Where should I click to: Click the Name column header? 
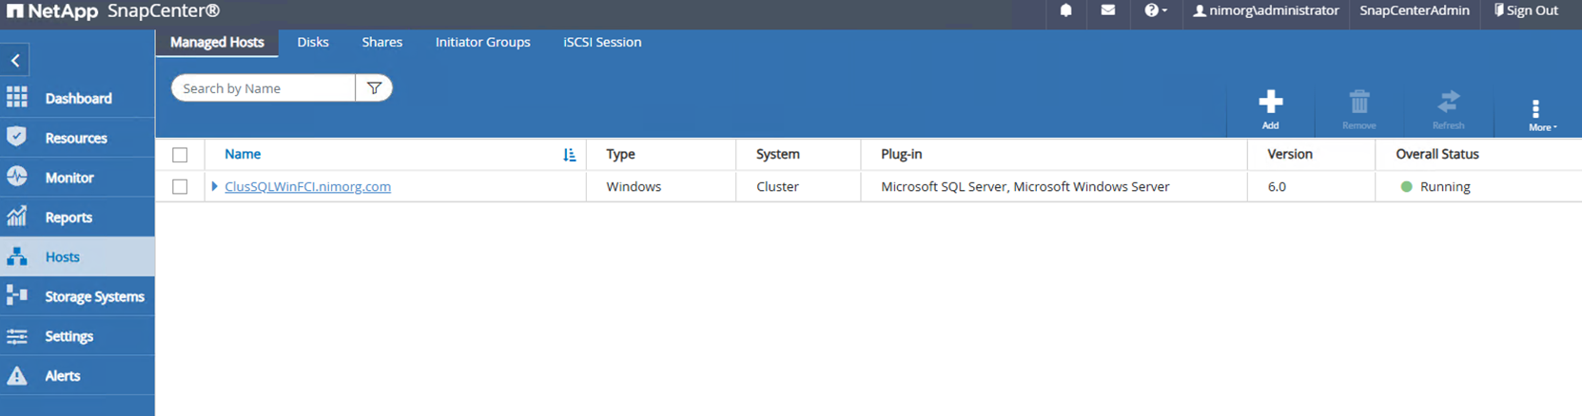tap(243, 154)
